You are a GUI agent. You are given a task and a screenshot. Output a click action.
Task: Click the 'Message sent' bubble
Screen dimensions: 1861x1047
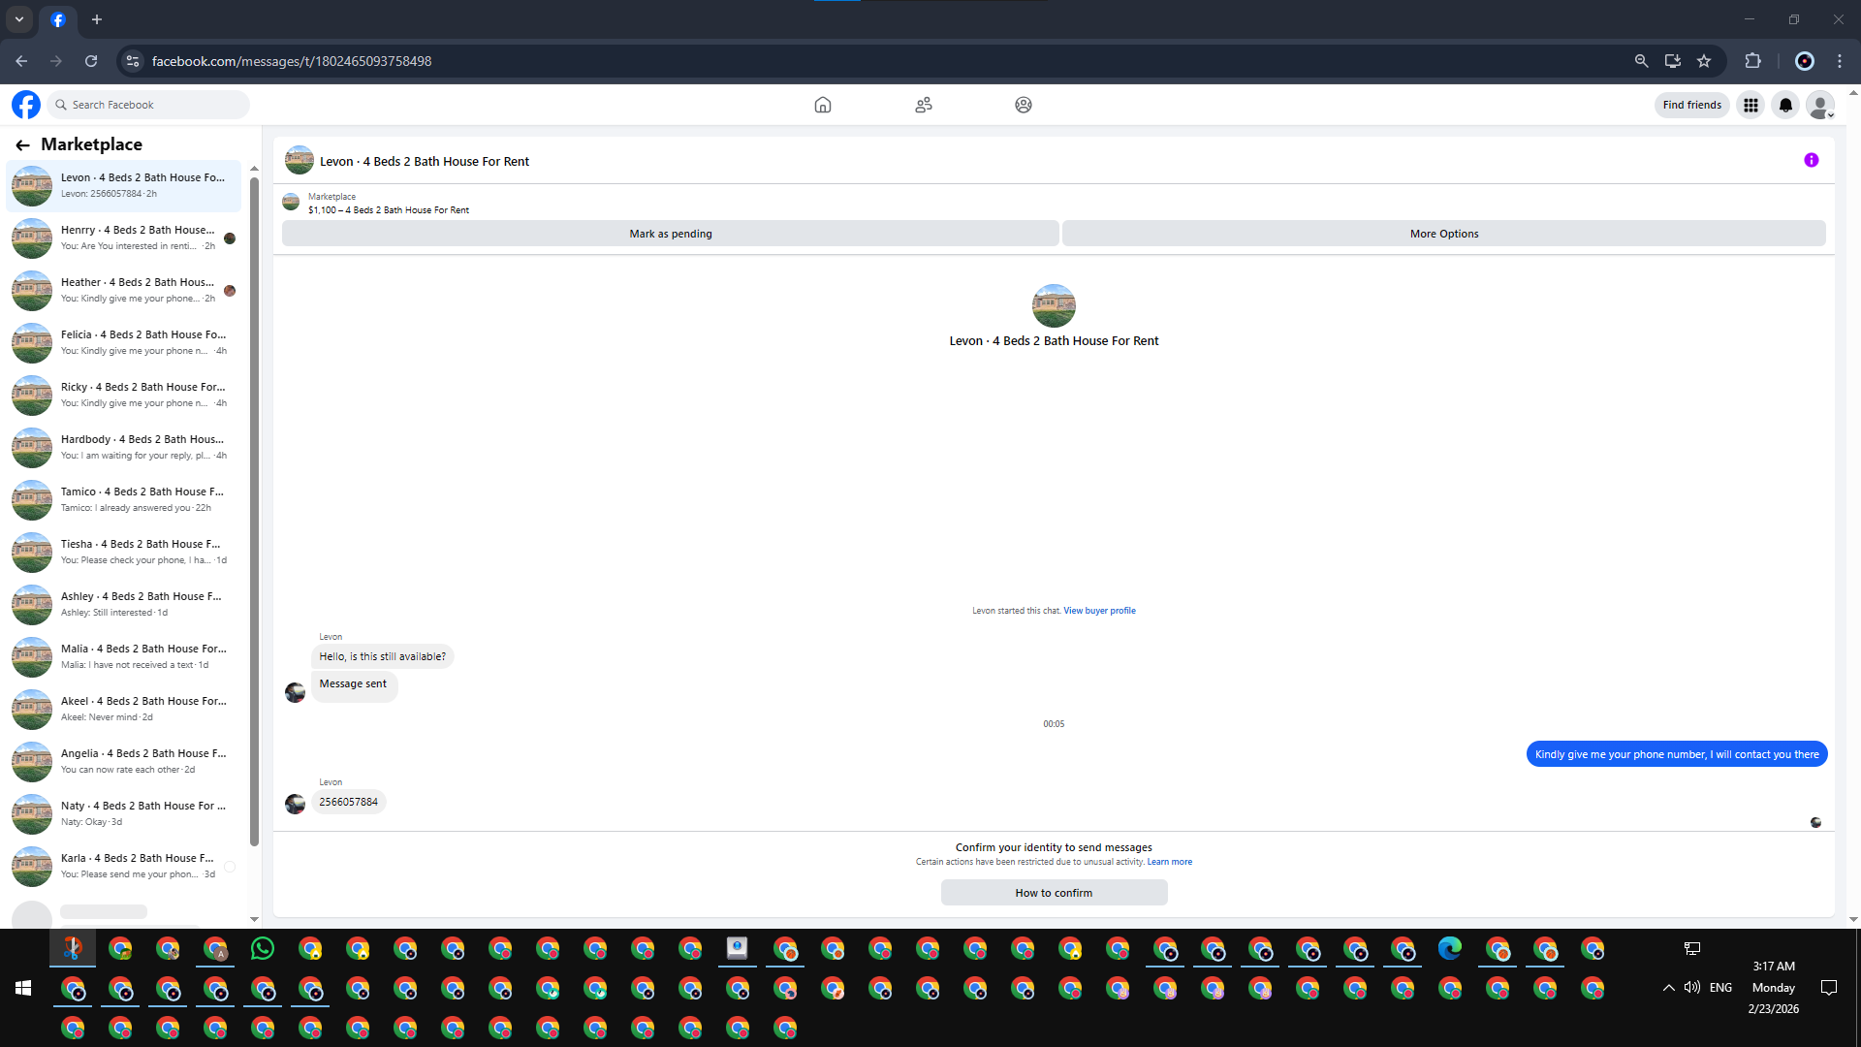pos(354,684)
